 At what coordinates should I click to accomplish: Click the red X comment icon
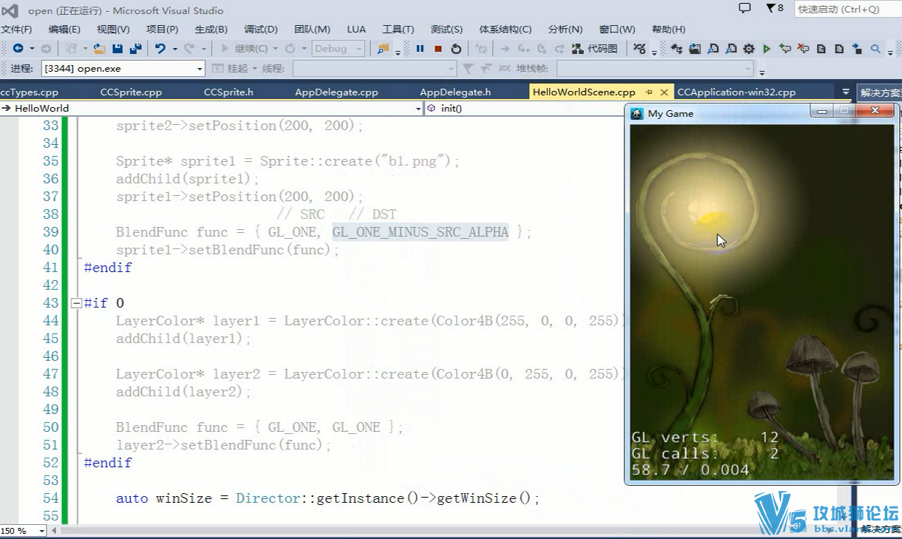tap(803, 49)
